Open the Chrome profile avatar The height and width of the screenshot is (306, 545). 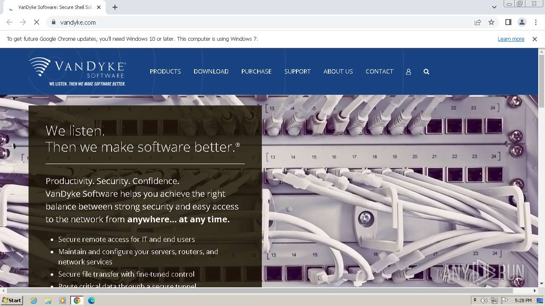(x=522, y=22)
